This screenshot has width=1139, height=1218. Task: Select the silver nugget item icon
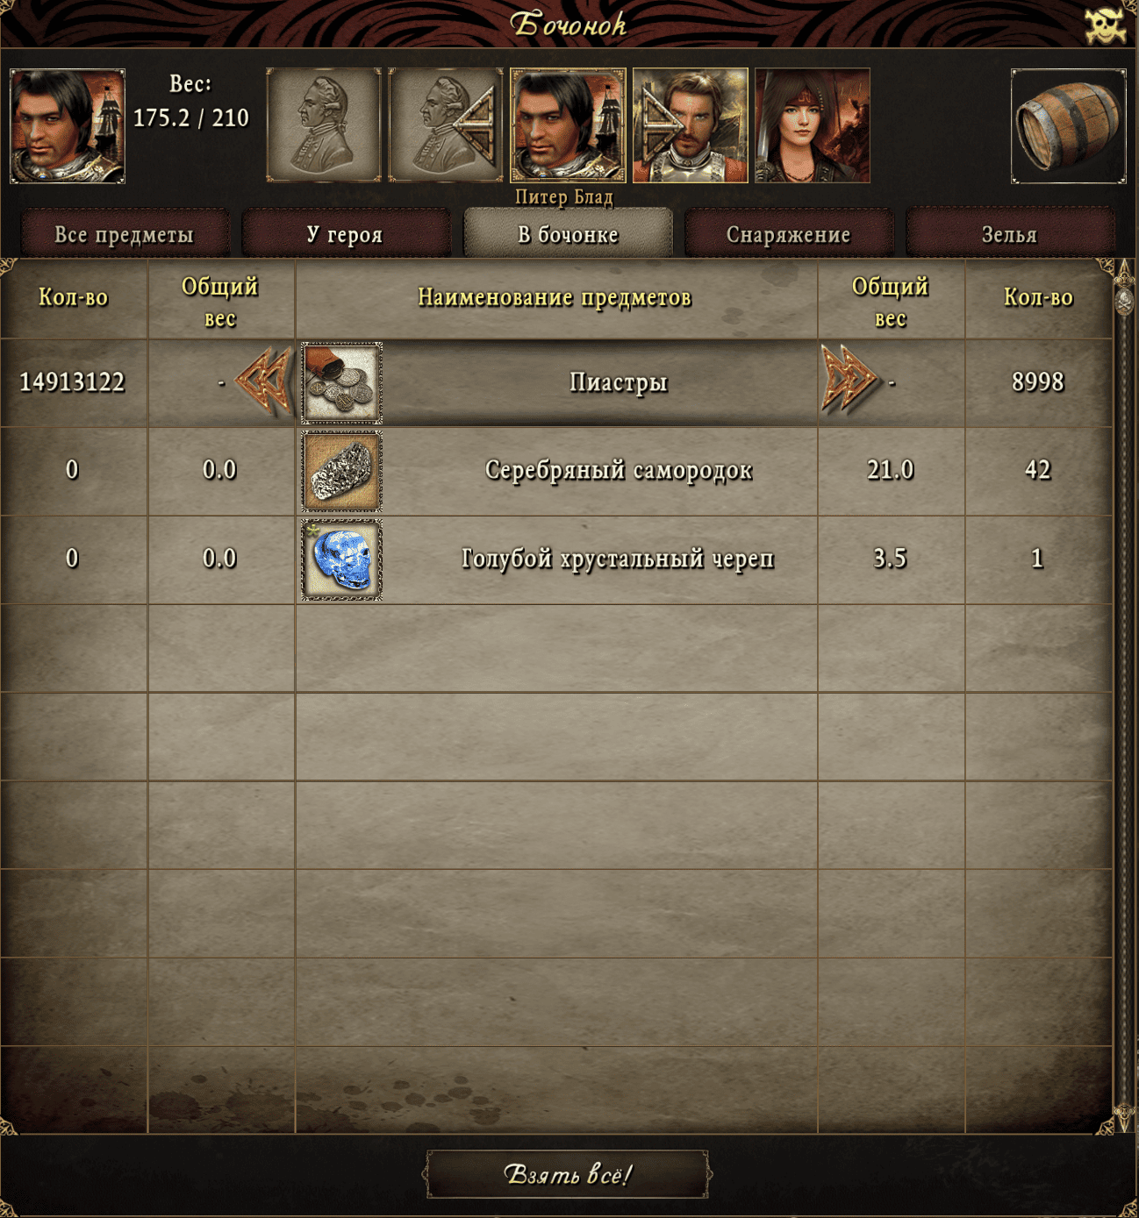pos(342,471)
